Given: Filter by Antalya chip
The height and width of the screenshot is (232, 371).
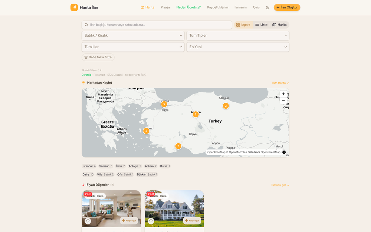Looking at the screenshot, I should tap(135, 166).
